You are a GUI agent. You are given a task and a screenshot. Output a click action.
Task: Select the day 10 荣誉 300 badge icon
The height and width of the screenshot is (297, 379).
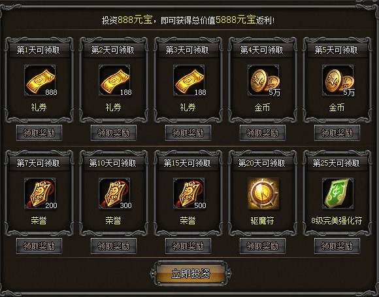click(x=114, y=194)
